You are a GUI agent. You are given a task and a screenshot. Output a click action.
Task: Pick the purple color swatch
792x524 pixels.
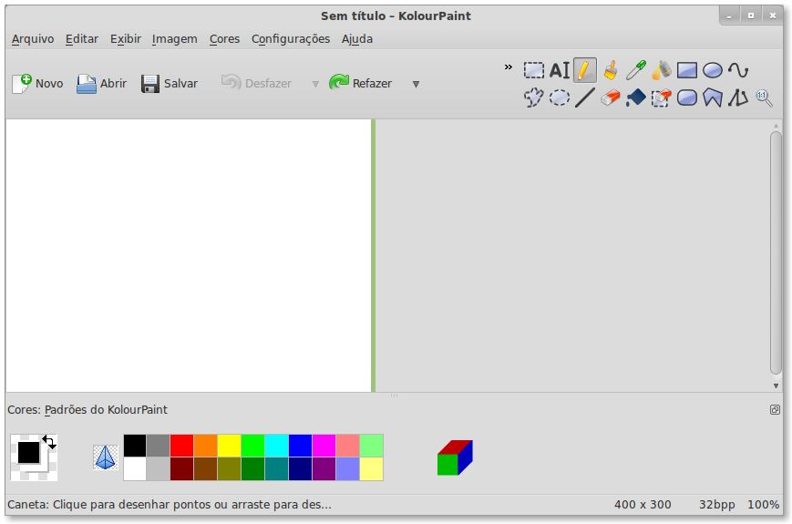coord(324,469)
